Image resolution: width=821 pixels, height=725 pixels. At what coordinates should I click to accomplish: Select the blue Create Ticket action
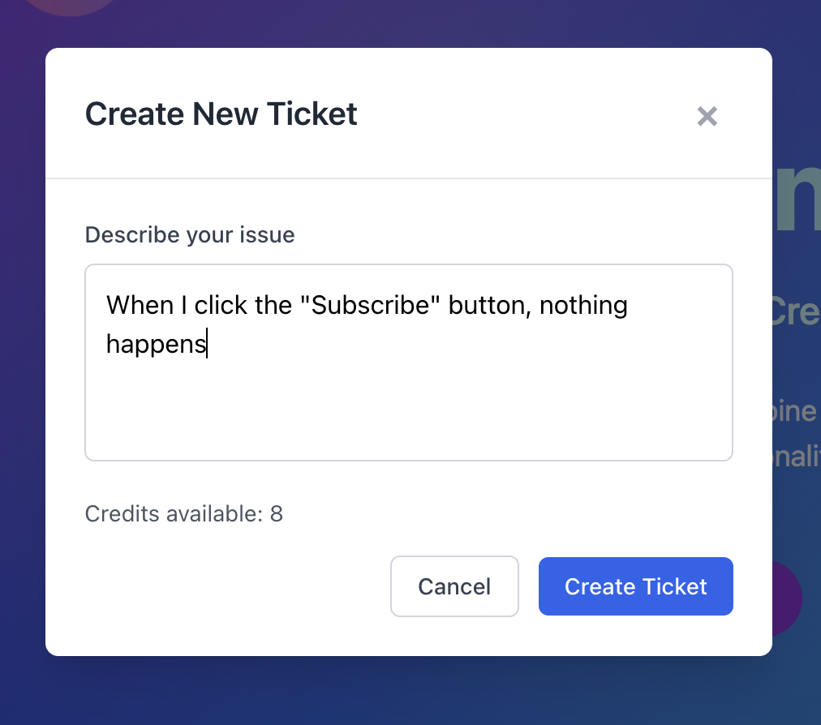[x=635, y=586]
